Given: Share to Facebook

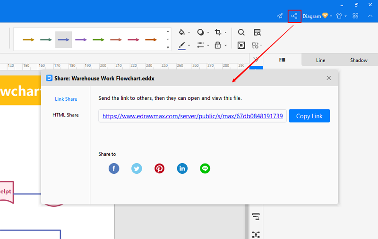Looking at the screenshot, I should 114,168.
